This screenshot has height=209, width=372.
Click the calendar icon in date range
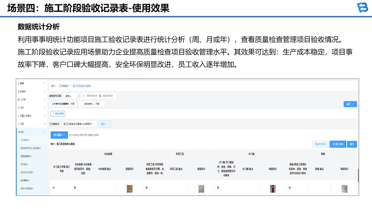tap(84, 96)
